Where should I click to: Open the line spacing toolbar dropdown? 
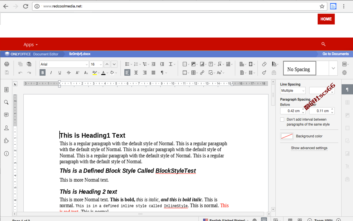pyautogui.click(x=172, y=64)
